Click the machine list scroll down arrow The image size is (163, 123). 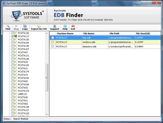point(47,114)
